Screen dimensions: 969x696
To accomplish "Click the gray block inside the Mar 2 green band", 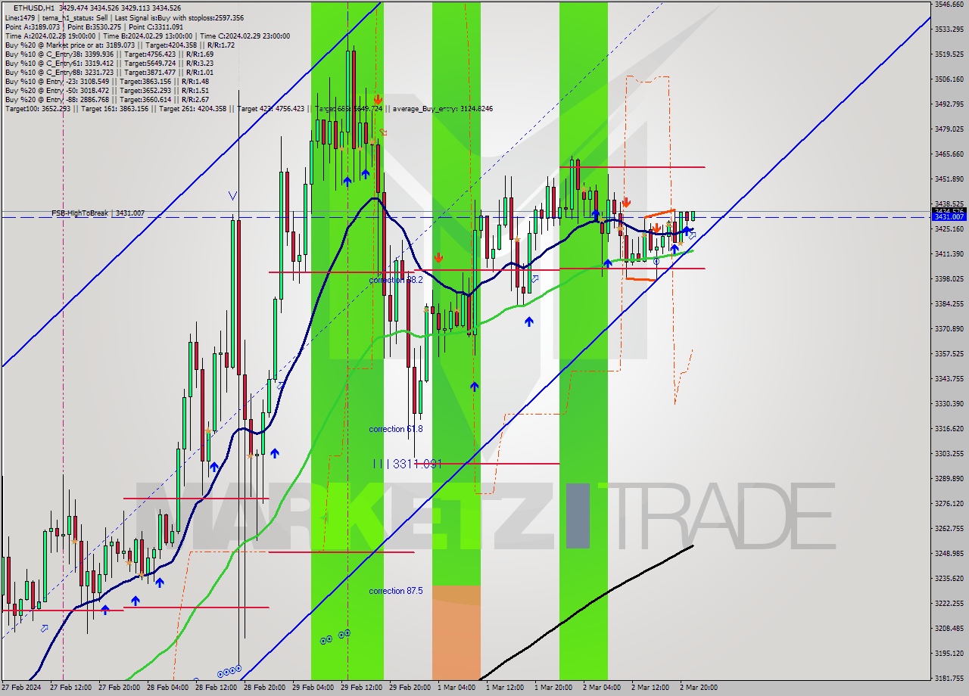I will point(578,516).
